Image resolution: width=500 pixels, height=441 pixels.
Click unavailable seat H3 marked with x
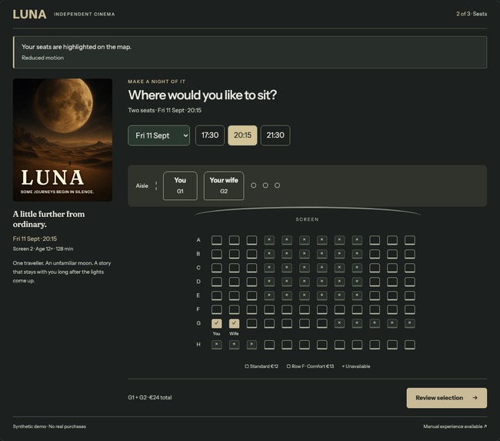(252, 345)
